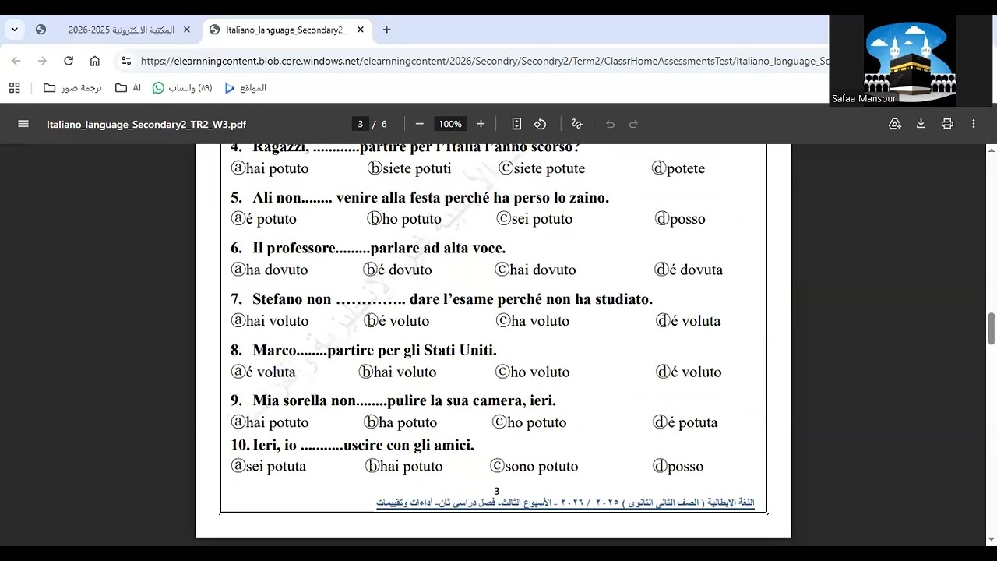Click the PDF file name title
Viewport: 997px width, 561px height.
[146, 125]
